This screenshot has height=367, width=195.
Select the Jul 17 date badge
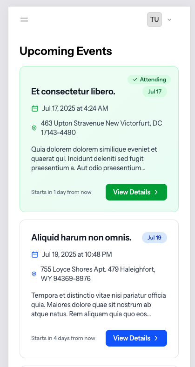point(155,92)
